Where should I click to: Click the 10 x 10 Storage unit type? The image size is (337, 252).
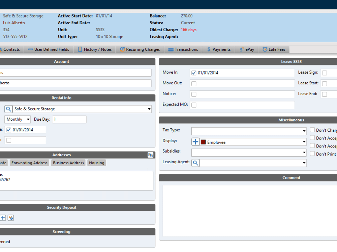tap(110, 37)
